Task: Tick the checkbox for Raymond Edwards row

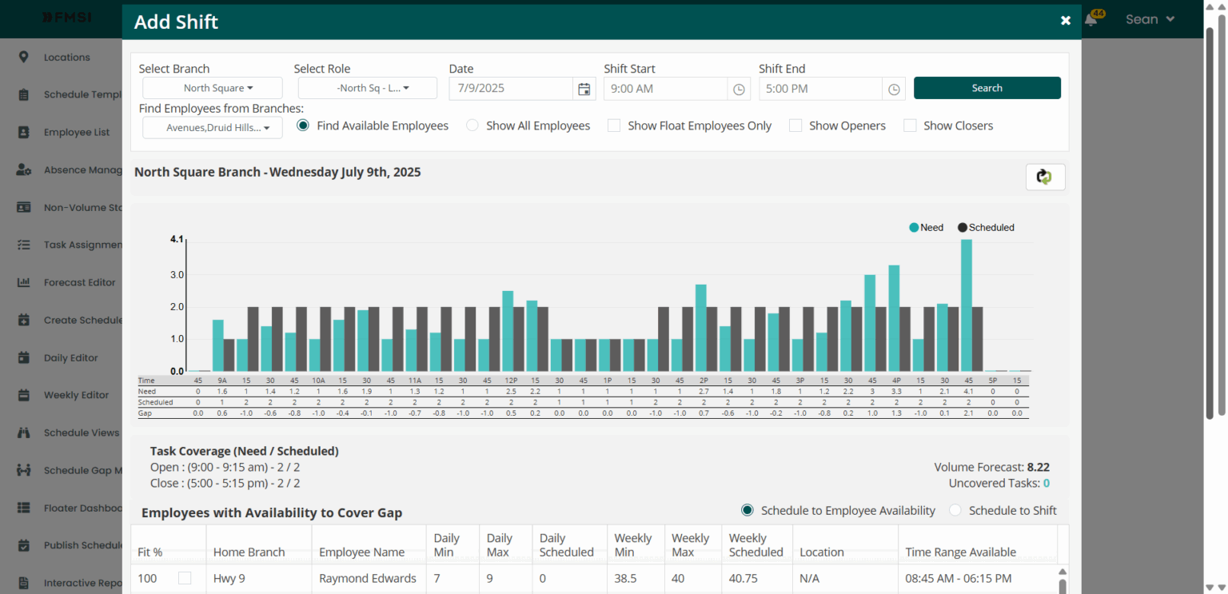Action: [x=185, y=578]
